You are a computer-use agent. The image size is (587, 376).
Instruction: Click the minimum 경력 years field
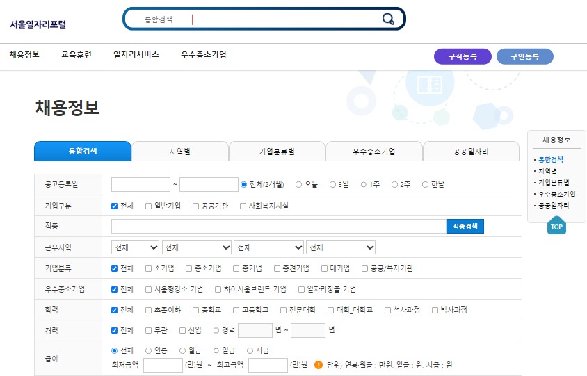pos(255,330)
